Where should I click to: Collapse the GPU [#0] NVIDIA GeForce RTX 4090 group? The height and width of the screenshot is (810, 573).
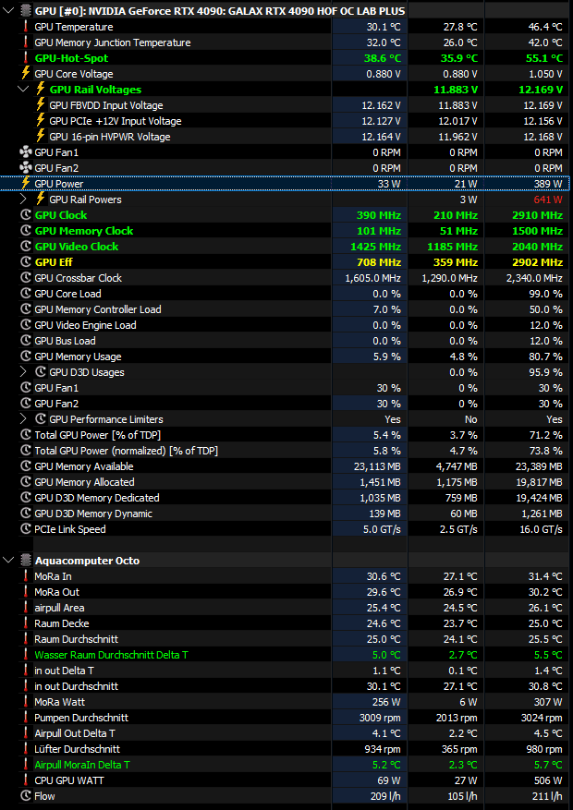click(9, 11)
